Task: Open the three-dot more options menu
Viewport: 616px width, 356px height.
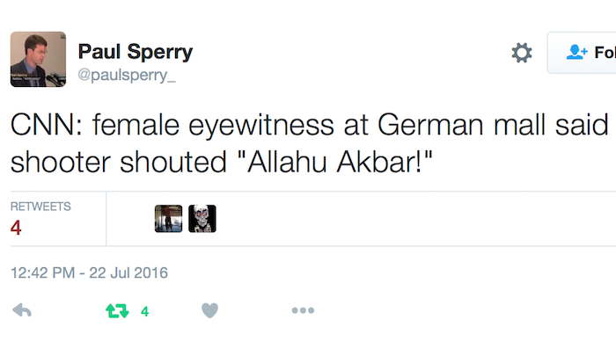Action: pyautogui.click(x=303, y=310)
